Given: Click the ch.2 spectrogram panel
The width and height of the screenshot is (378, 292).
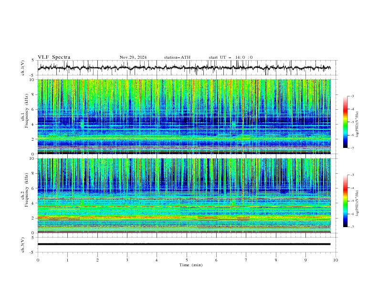Looking at the screenshot, I should 184,196.
